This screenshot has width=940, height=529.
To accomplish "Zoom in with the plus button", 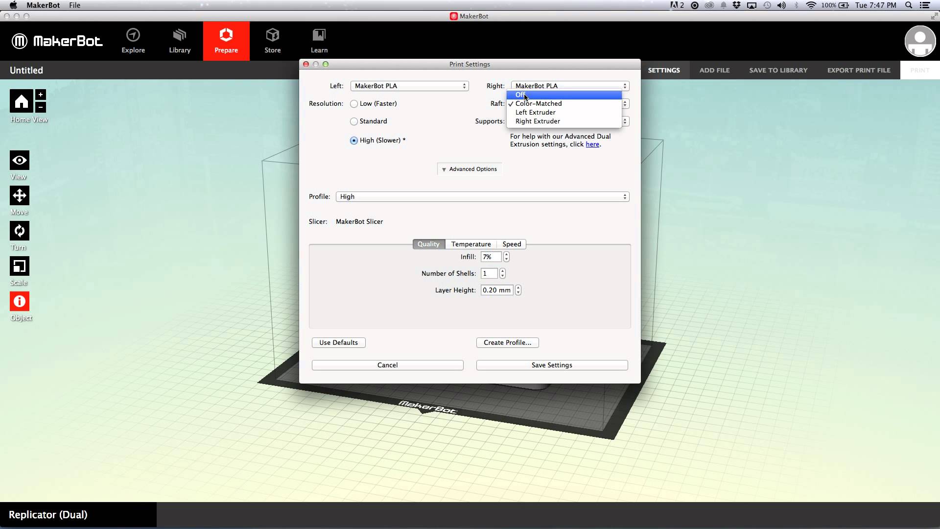I will pos(41,95).
